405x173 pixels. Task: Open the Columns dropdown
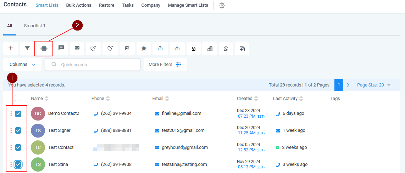pos(22,65)
